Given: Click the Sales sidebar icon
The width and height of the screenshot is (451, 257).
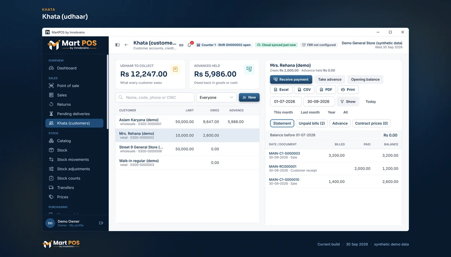Looking at the screenshot, I should pyautogui.click(x=51, y=95).
